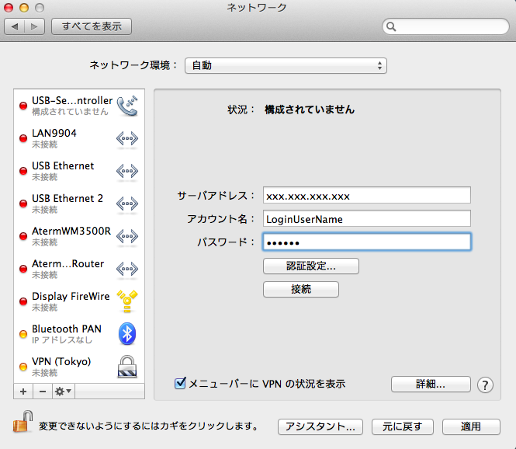
Task: Select Bluetooth PAN service name
Action: coord(67,329)
